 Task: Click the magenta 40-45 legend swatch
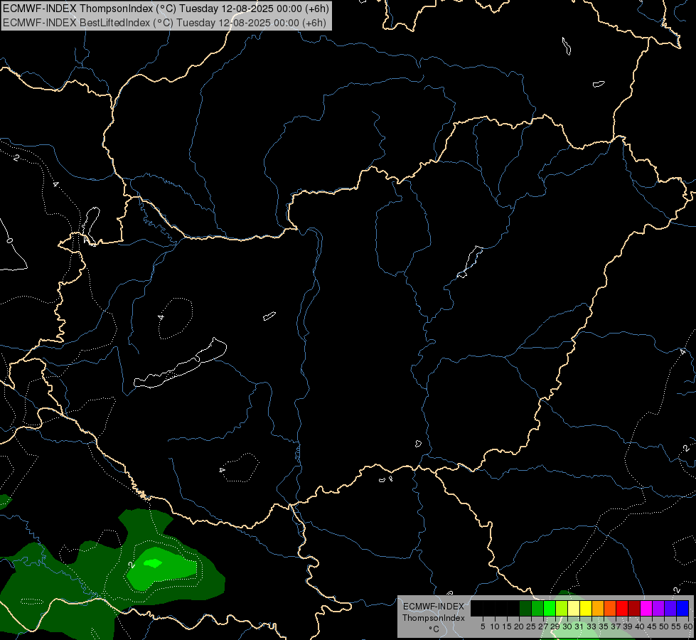[x=646, y=608]
